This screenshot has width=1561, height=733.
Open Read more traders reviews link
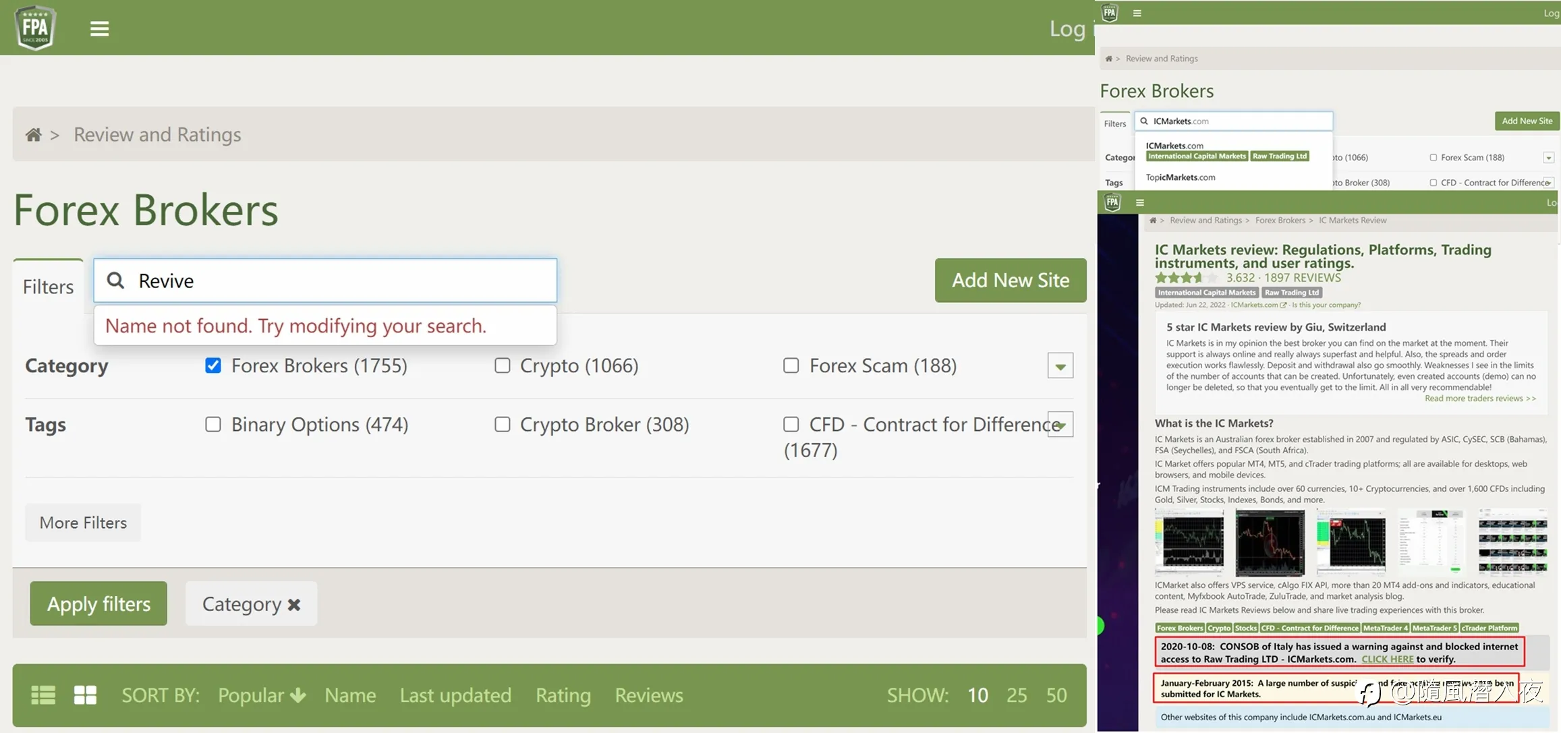click(x=1480, y=399)
